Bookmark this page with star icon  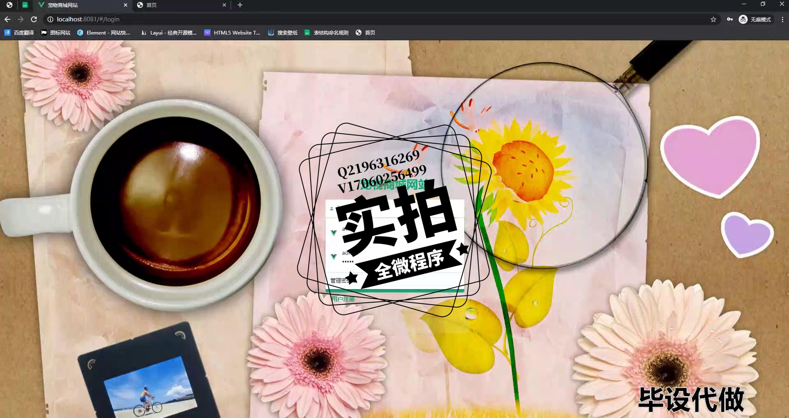713,19
